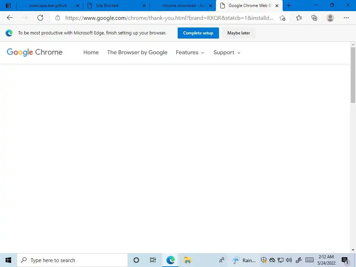Reload the current page
This screenshot has height=267, width=356.
[x=40, y=18]
